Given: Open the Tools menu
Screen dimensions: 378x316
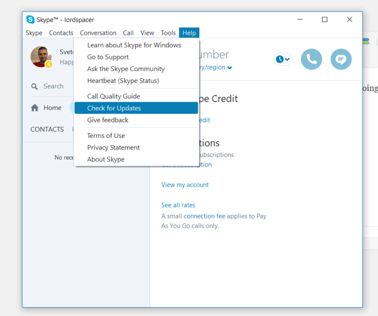Looking at the screenshot, I should [168, 33].
